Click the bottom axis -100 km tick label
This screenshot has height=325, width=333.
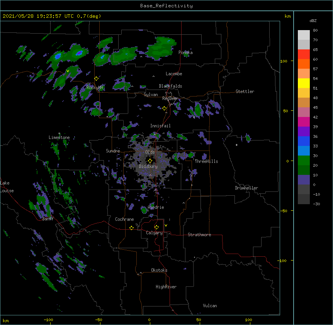[48, 320]
